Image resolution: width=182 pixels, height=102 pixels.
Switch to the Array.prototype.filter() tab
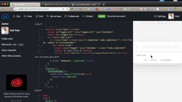pyautogui.click(x=86, y=5)
